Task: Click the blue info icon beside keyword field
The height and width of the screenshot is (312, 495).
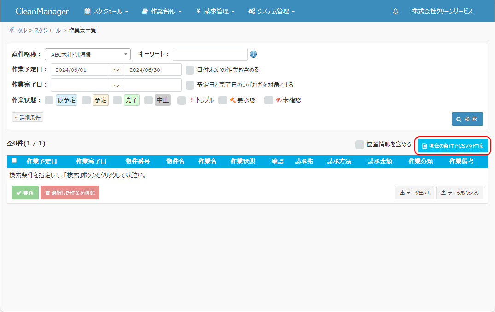Action: (x=253, y=54)
